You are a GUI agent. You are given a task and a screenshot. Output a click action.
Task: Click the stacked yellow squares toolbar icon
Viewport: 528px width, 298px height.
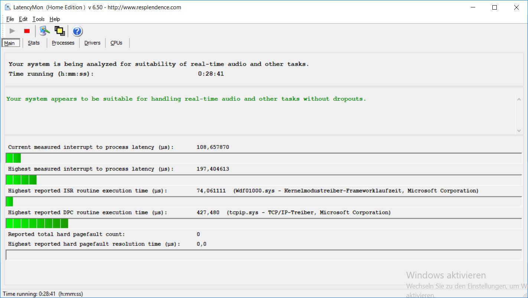pyautogui.click(x=59, y=31)
